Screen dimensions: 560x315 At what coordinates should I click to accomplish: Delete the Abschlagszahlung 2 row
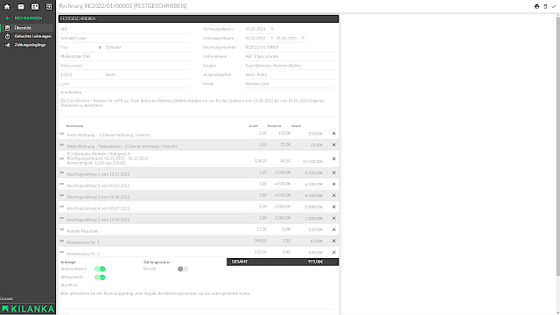tap(334, 185)
